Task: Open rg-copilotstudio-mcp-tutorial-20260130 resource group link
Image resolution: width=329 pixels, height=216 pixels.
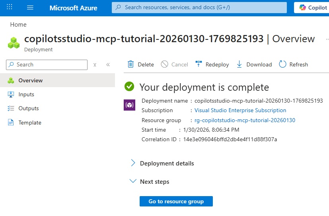Action: (x=245, y=120)
